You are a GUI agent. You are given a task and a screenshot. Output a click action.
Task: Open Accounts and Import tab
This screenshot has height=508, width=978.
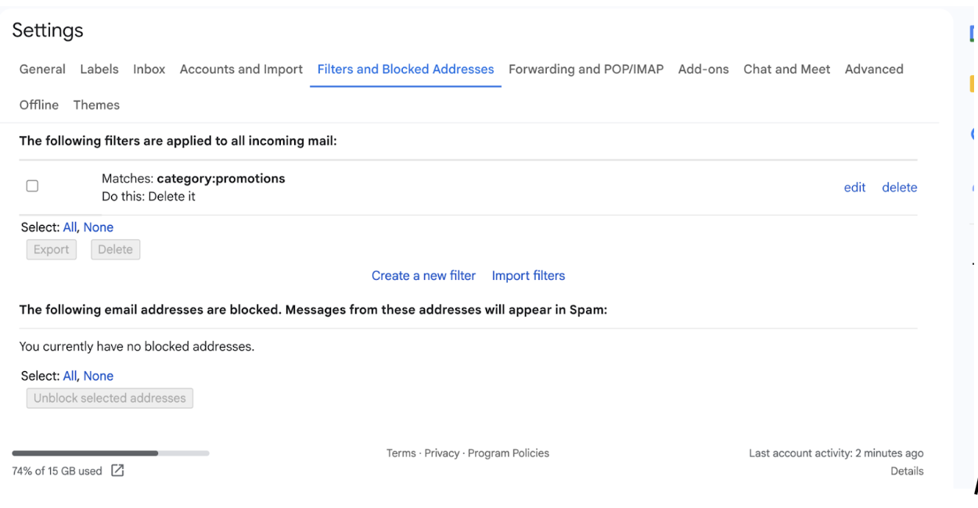241,69
